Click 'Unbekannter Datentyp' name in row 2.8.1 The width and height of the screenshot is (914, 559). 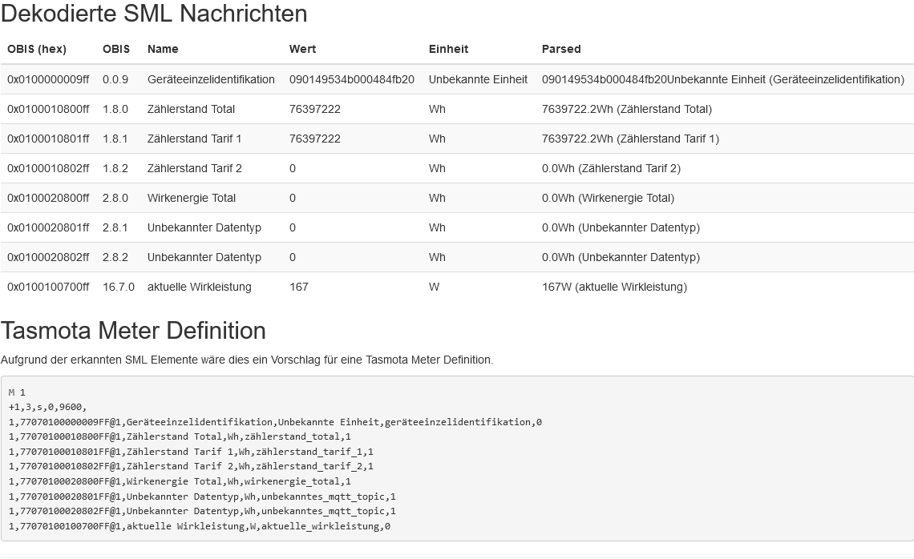[x=204, y=227]
